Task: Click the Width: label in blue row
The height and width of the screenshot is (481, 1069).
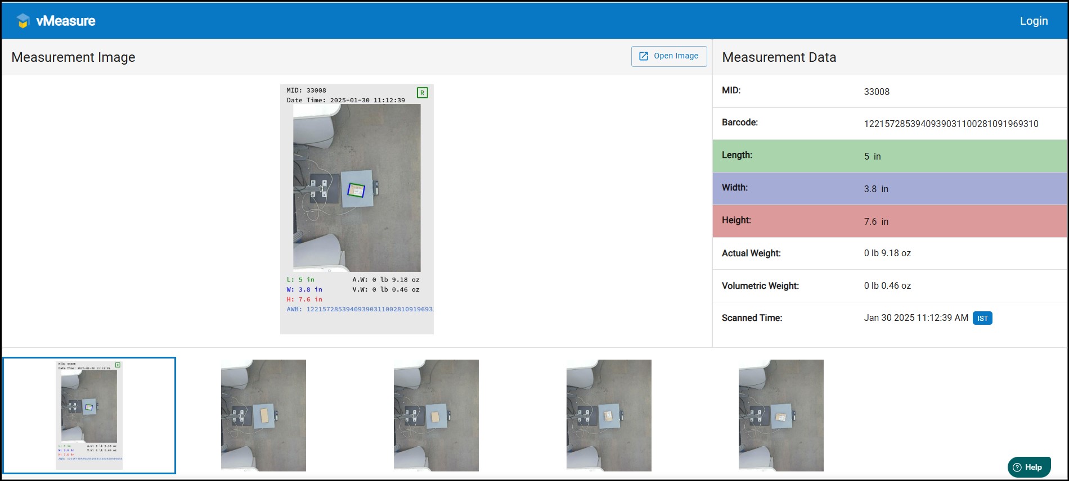Action: point(735,188)
